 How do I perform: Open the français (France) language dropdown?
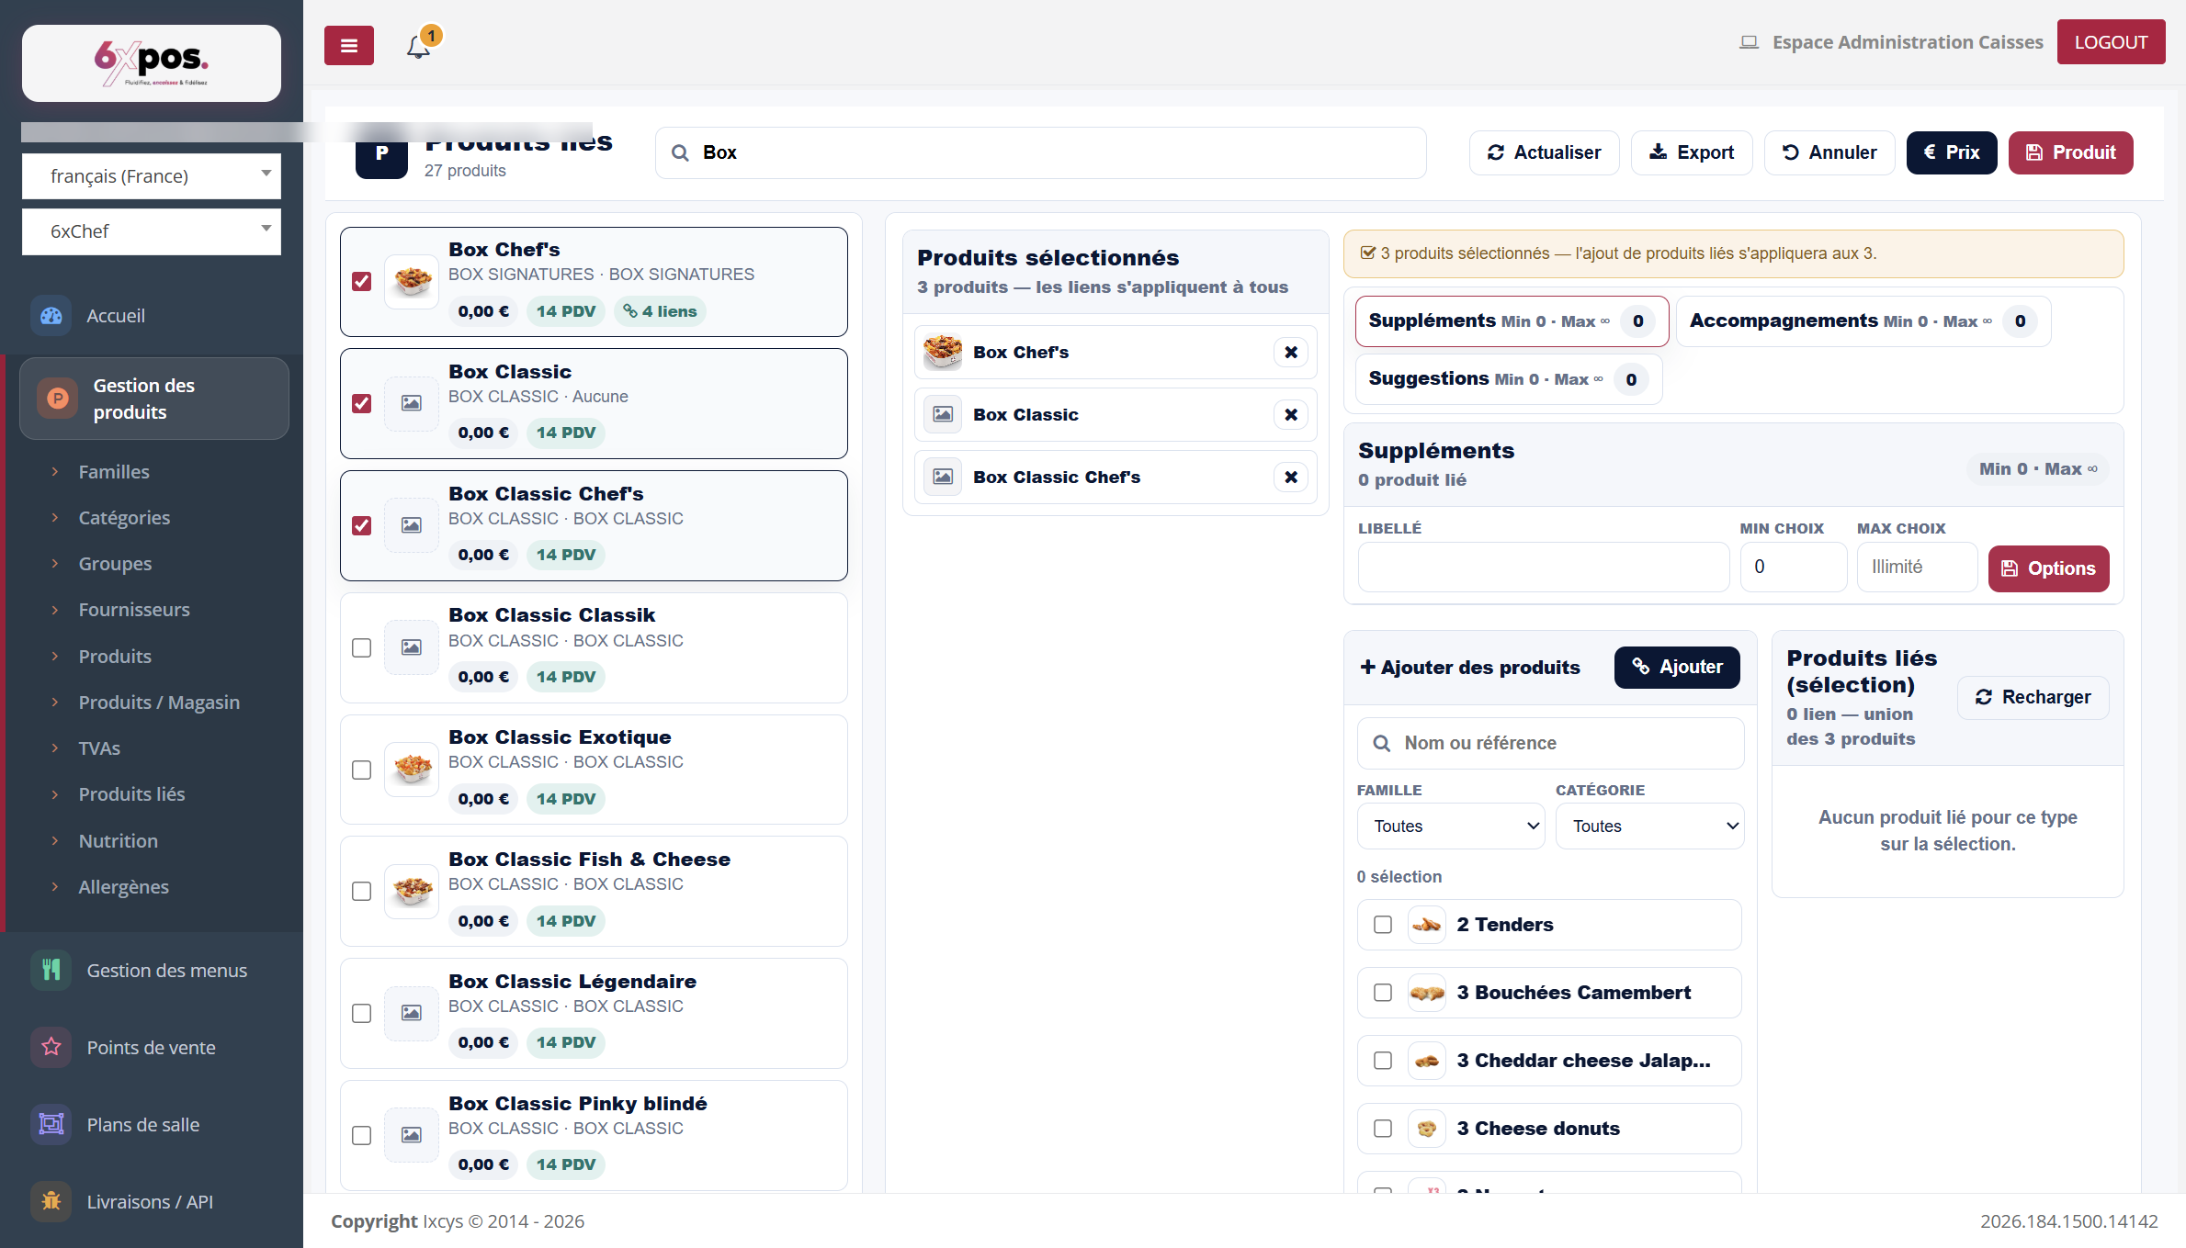pos(152,176)
